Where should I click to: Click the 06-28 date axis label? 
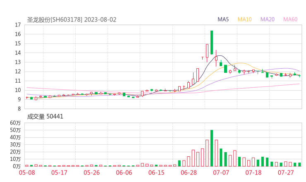point(189,172)
